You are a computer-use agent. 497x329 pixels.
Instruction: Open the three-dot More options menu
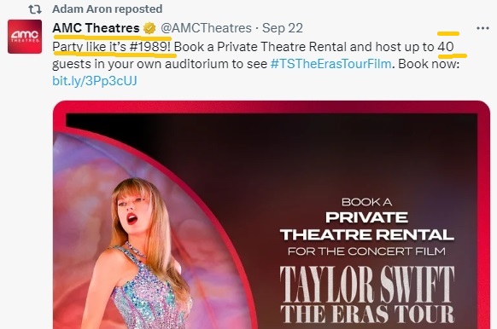tap(482, 28)
